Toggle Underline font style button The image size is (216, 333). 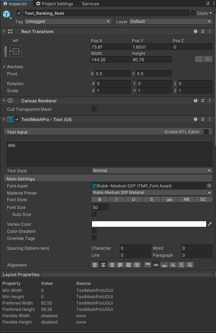(134, 199)
